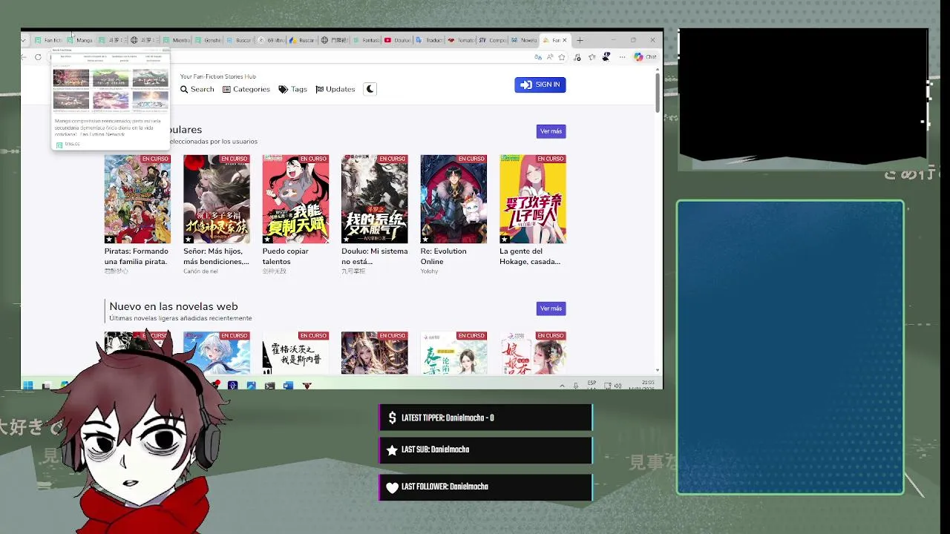
Task: Click the star icon on Re: Evolution Online cover
Action: (425, 240)
